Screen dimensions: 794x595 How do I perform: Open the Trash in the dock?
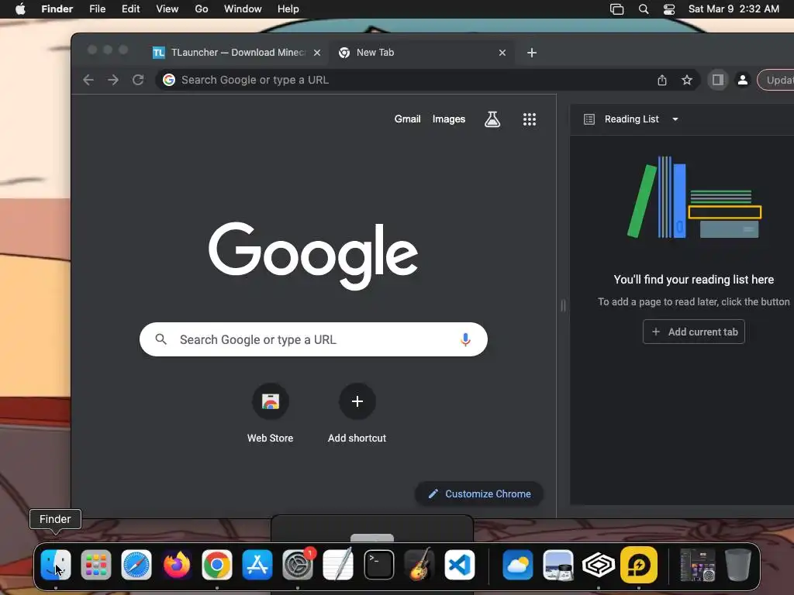point(738,565)
